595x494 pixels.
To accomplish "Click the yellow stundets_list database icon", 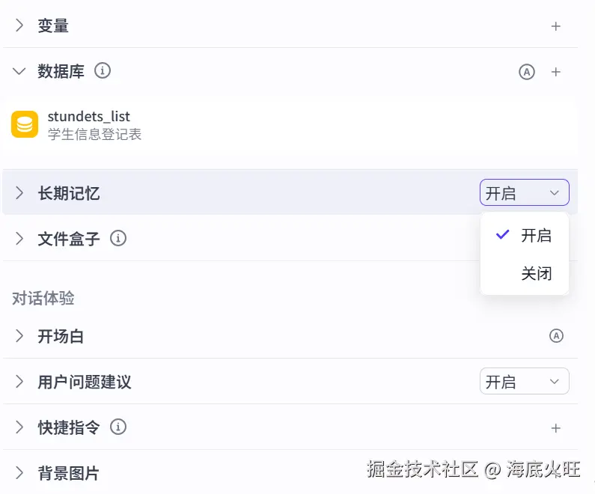I will 25,124.
